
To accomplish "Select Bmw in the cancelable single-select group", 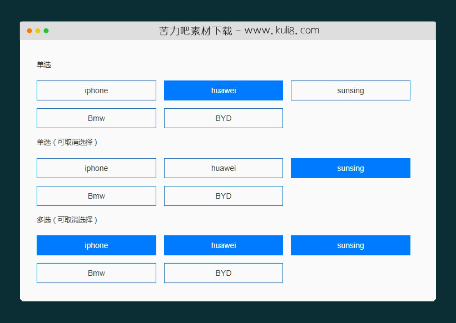I will click(x=96, y=196).
